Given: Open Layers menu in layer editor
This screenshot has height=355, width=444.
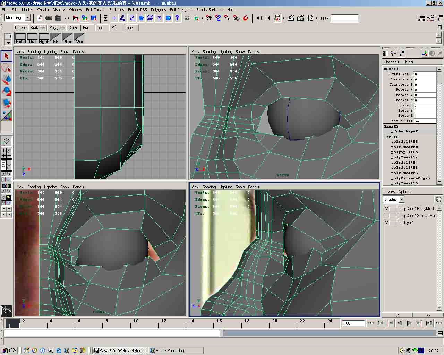Looking at the screenshot, I should tap(389, 192).
